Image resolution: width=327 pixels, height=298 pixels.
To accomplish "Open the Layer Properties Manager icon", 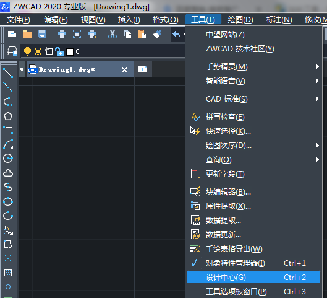I will (12, 51).
